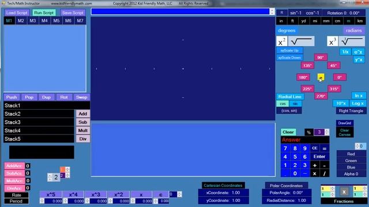This screenshot has width=369, height=207.
Task: Square the value with x² key
Action: click(x=281, y=41)
